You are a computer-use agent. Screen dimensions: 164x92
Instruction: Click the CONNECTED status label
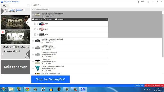pyautogui.click(x=139, y=86)
